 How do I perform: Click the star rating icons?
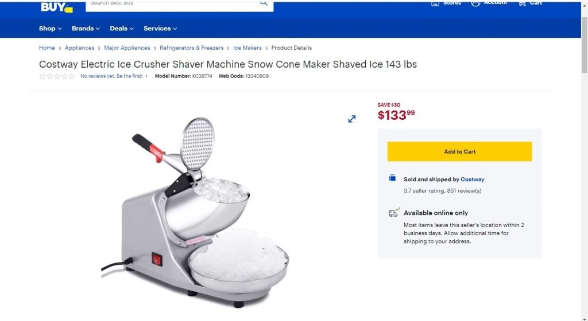coord(57,76)
